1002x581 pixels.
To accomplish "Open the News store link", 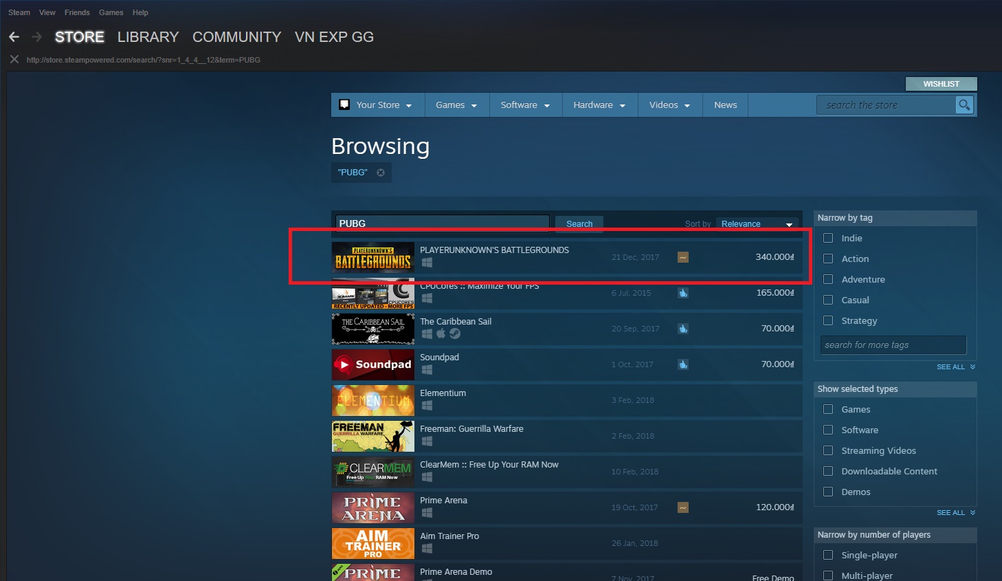I will pyautogui.click(x=725, y=105).
